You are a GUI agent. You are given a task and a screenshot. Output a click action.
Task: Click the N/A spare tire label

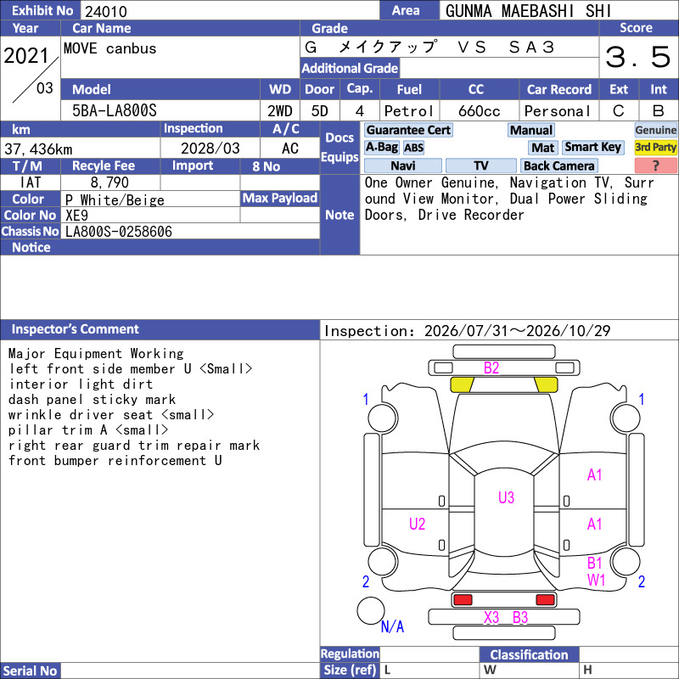click(x=392, y=626)
